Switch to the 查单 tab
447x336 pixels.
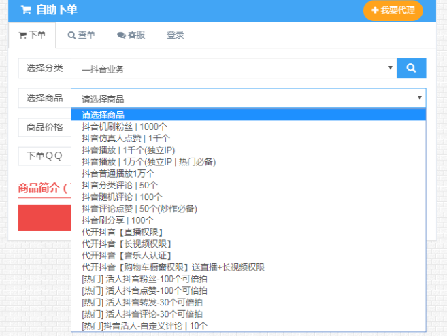pos(82,35)
